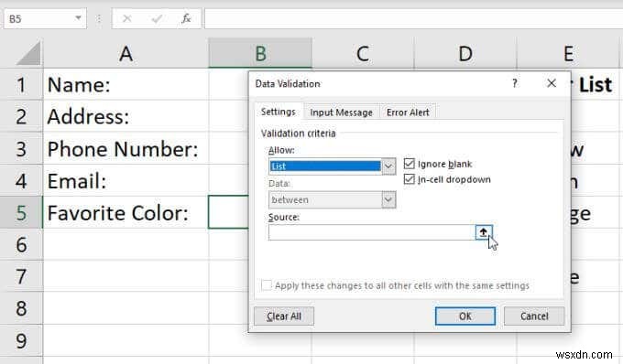Click the Cancel button

pyautogui.click(x=534, y=316)
